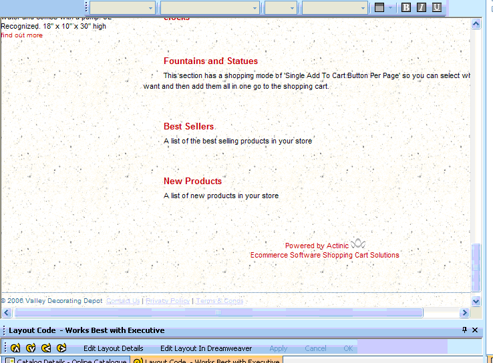Switch to Catalog Details - Online Catalogue tab
Viewport: 493px width, 363px height.
pos(65,361)
